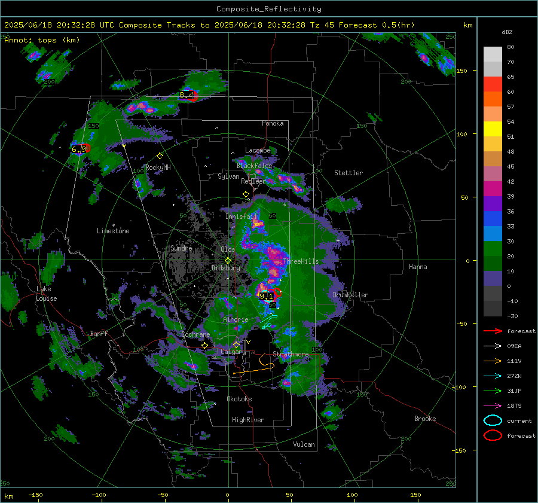Click the red forecast arrow legend icon
Image resolution: width=538 pixels, height=503 pixels.
(x=493, y=331)
